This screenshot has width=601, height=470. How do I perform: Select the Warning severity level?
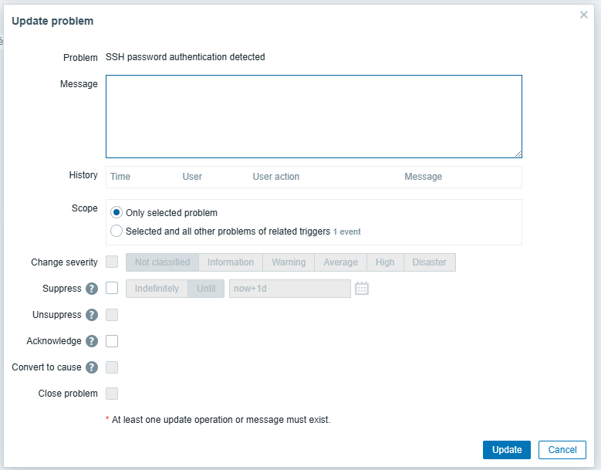[x=289, y=262]
